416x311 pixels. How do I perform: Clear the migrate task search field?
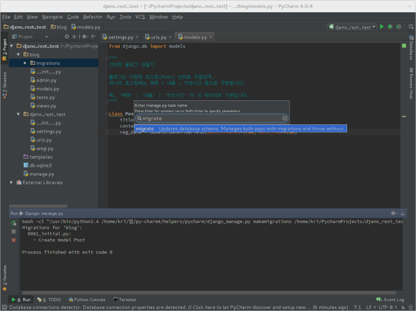click(284, 118)
